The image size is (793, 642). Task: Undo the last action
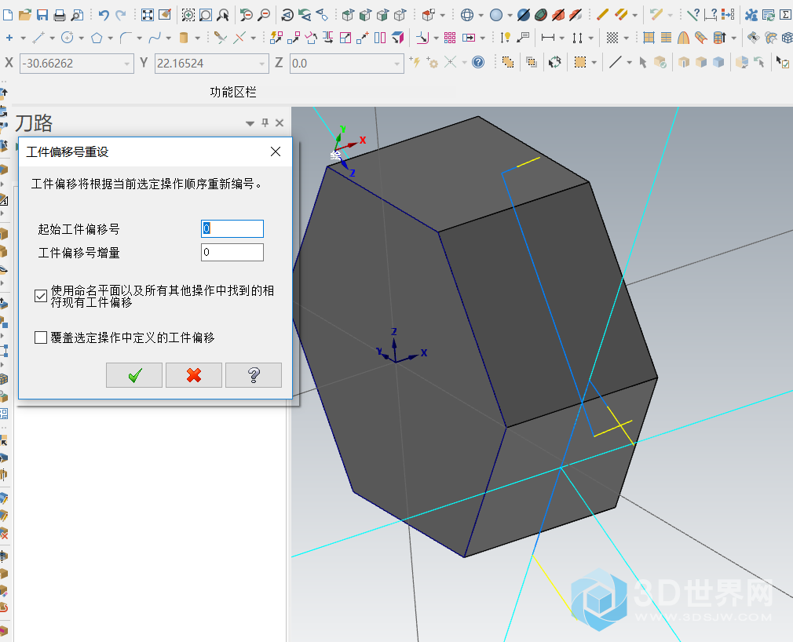pos(104,15)
